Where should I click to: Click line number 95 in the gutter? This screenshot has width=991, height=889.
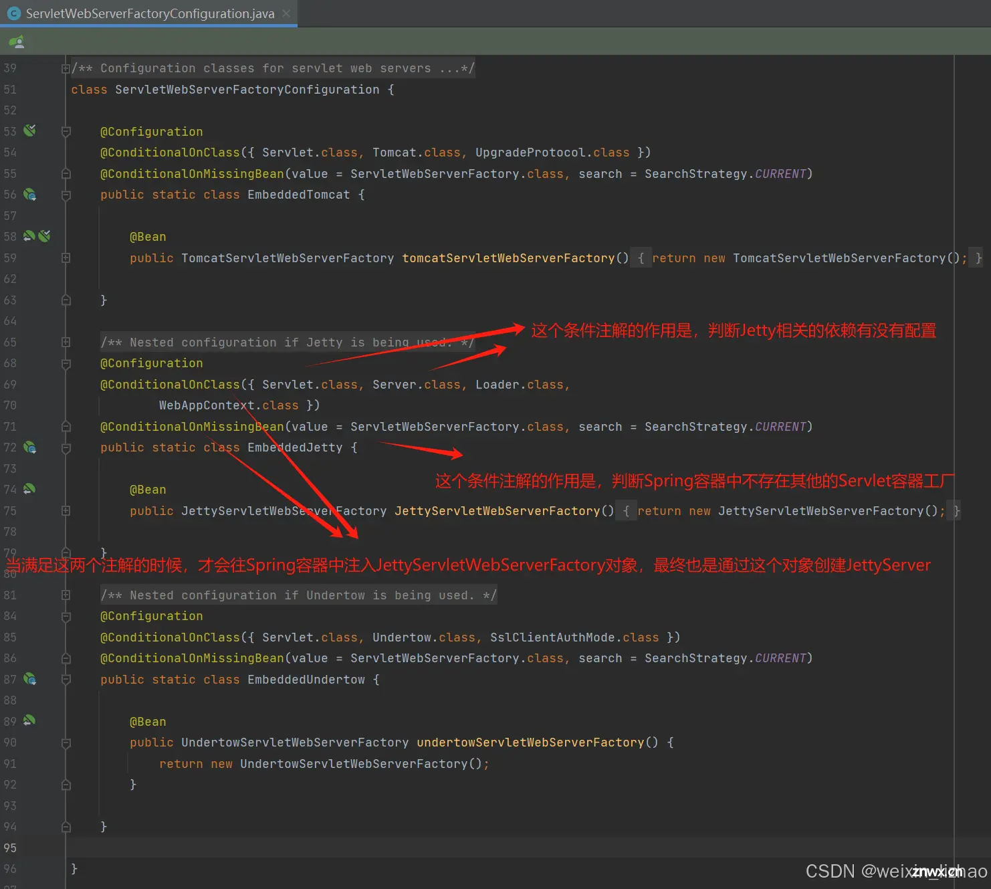pos(10,848)
